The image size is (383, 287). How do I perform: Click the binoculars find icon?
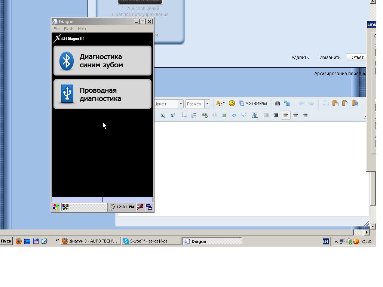click(x=277, y=103)
